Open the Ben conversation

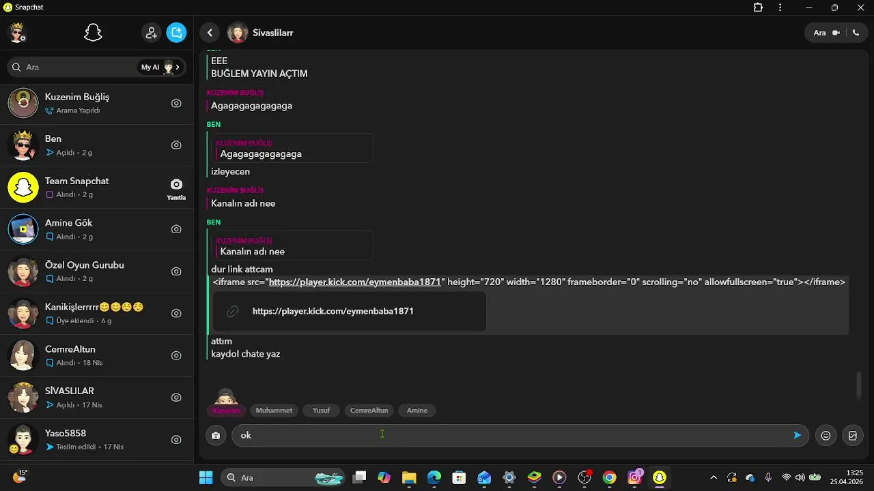[97, 145]
